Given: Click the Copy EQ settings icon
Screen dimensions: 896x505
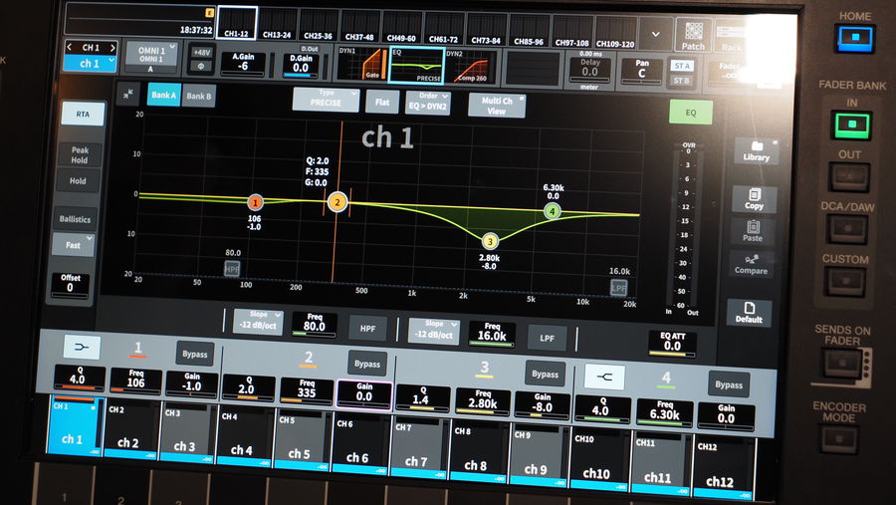Looking at the screenshot, I should [754, 199].
